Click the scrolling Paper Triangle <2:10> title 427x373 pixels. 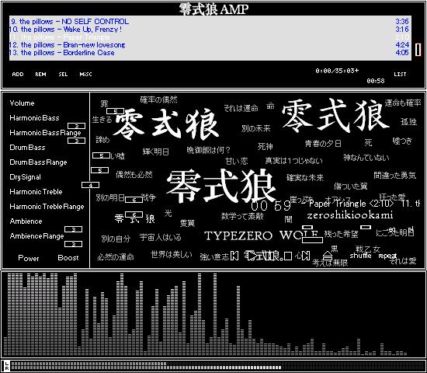(x=351, y=204)
